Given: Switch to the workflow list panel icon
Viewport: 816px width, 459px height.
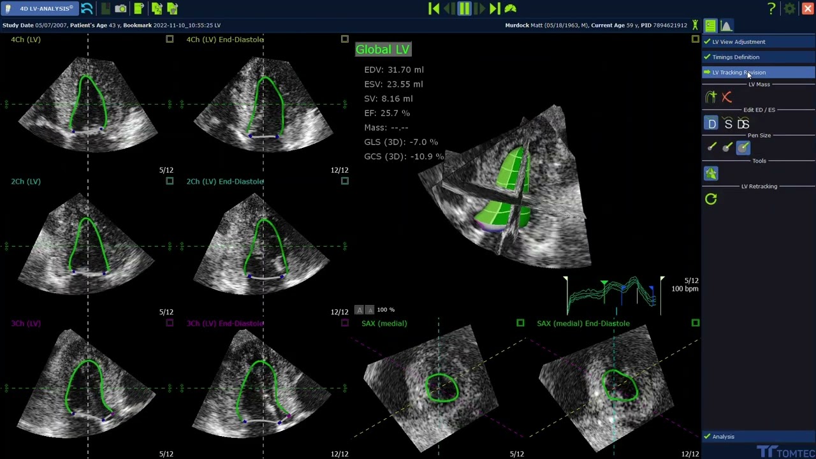Looking at the screenshot, I should pyautogui.click(x=710, y=25).
